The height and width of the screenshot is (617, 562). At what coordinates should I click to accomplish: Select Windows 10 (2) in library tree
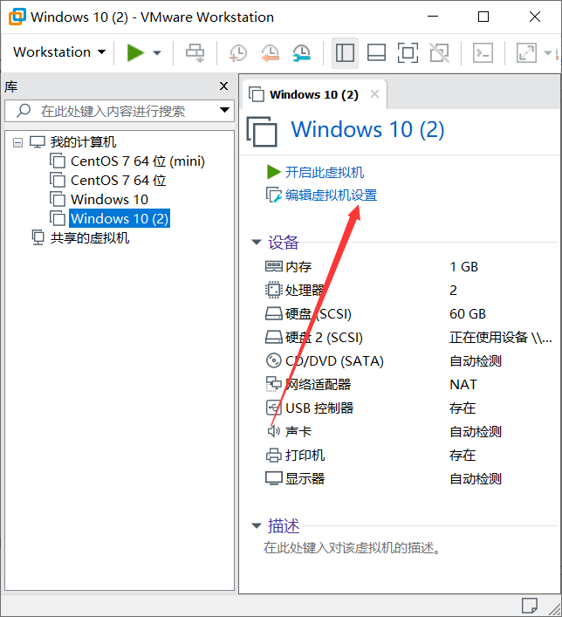point(120,218)
